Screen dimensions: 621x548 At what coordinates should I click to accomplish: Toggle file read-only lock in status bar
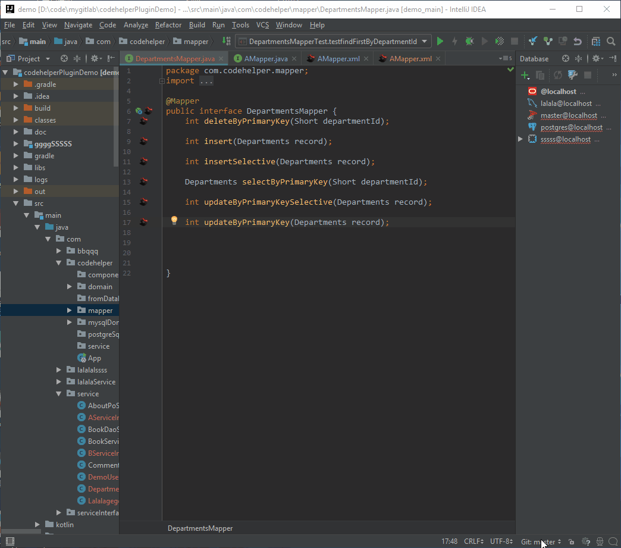[x=572, y=542]
